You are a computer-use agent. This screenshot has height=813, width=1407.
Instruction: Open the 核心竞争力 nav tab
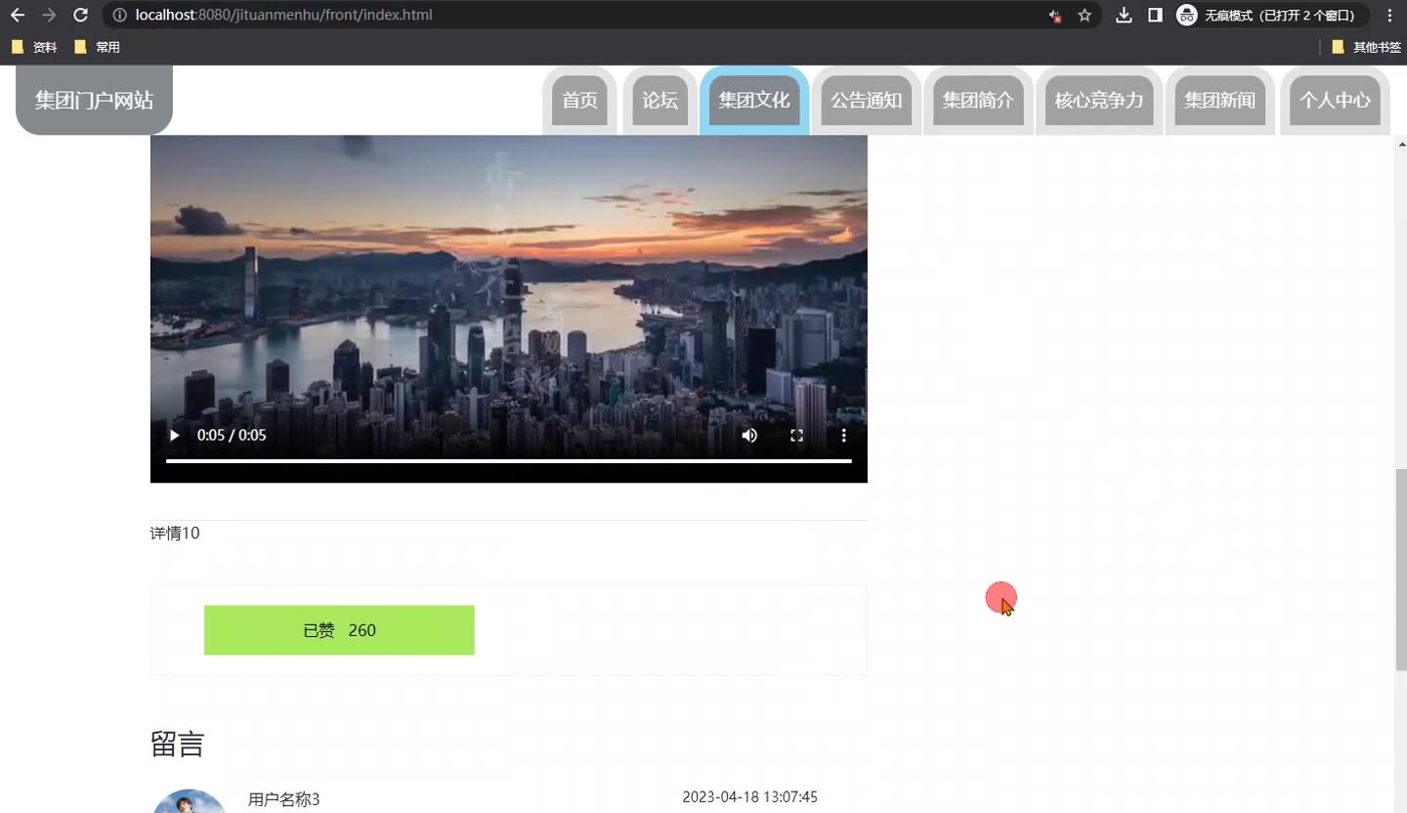coord(1099,100)
